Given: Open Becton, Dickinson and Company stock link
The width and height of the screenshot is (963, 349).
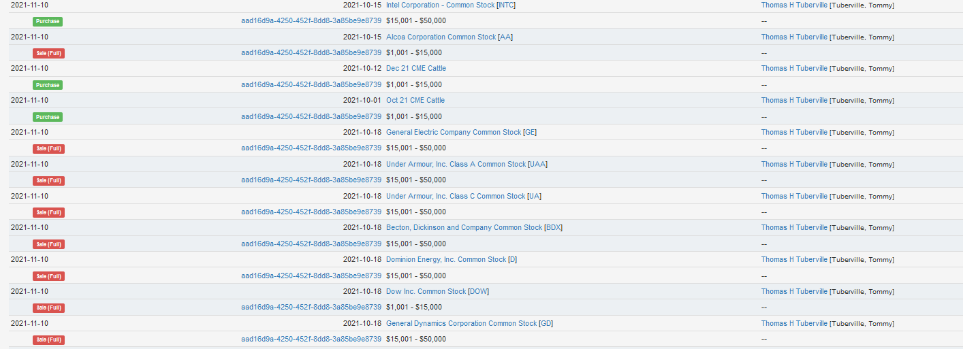Looking at the screenshot, I should pyautogui.click(x=464, y=227).
